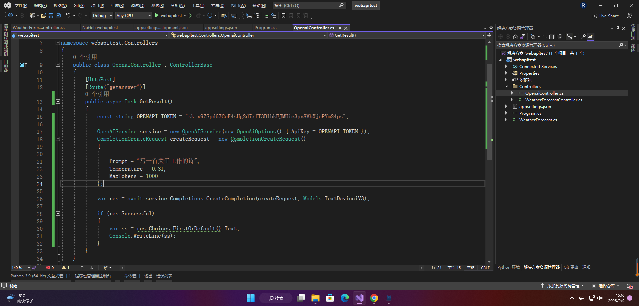Click 选择仓库 in status bar
The width and height of the screenshot is (639, 306).
[x=606, y=286]
